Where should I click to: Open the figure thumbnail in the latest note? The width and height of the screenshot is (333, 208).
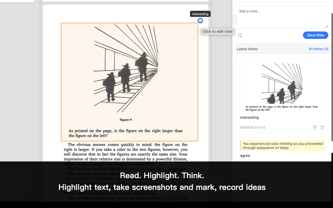282,87
